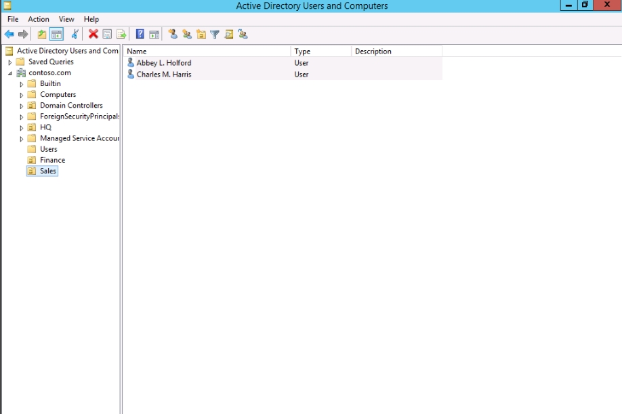Restore down the window
Viewport: 622px width, 414px height.
point(585,5)
